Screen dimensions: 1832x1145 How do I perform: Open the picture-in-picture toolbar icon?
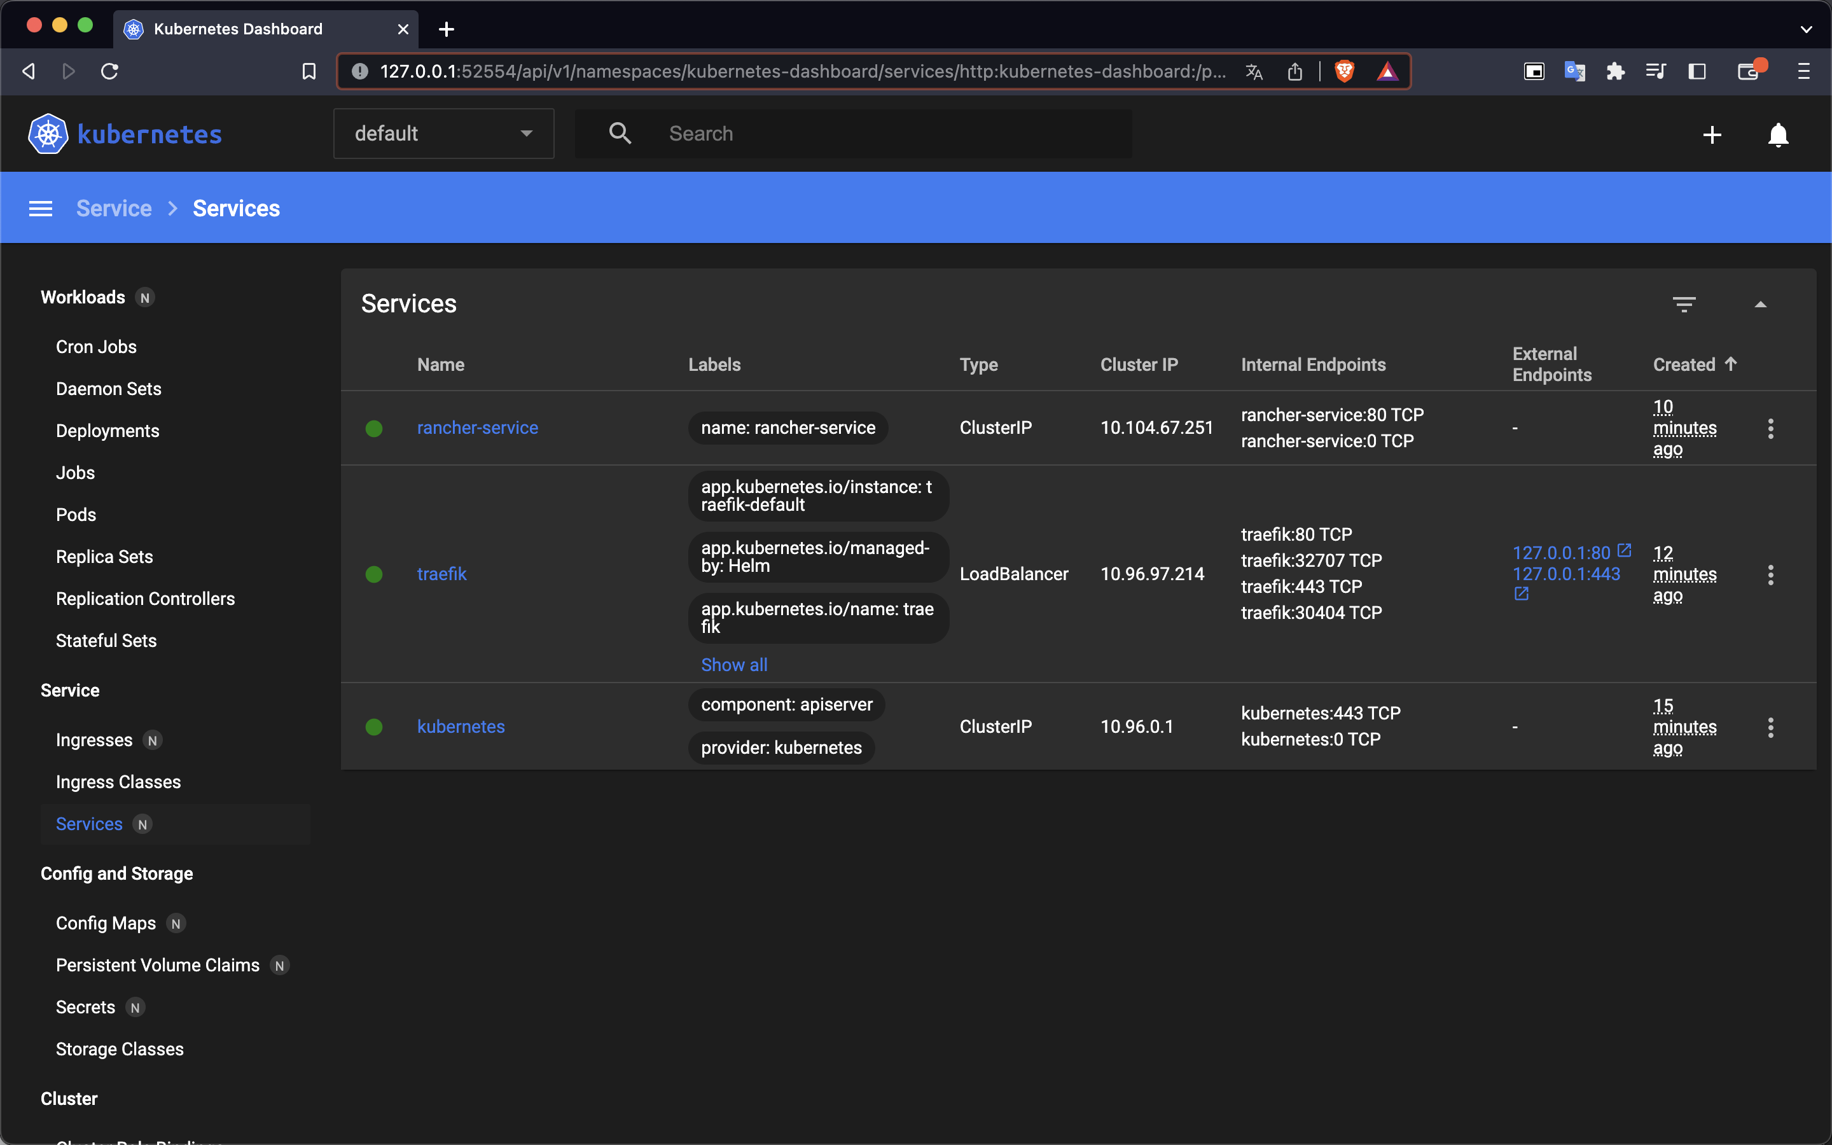click(1534, 71)
